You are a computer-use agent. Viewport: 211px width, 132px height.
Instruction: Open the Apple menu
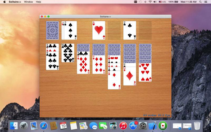click(4, 2)
